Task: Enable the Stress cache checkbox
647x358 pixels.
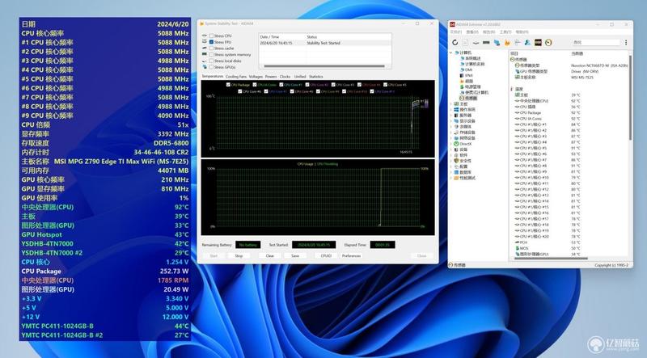Action: click(x=211, y=48)
